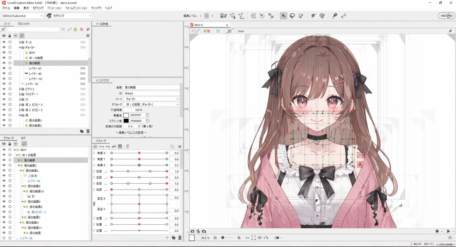Toggle the grid display icon above canvas

click(229, 31)
